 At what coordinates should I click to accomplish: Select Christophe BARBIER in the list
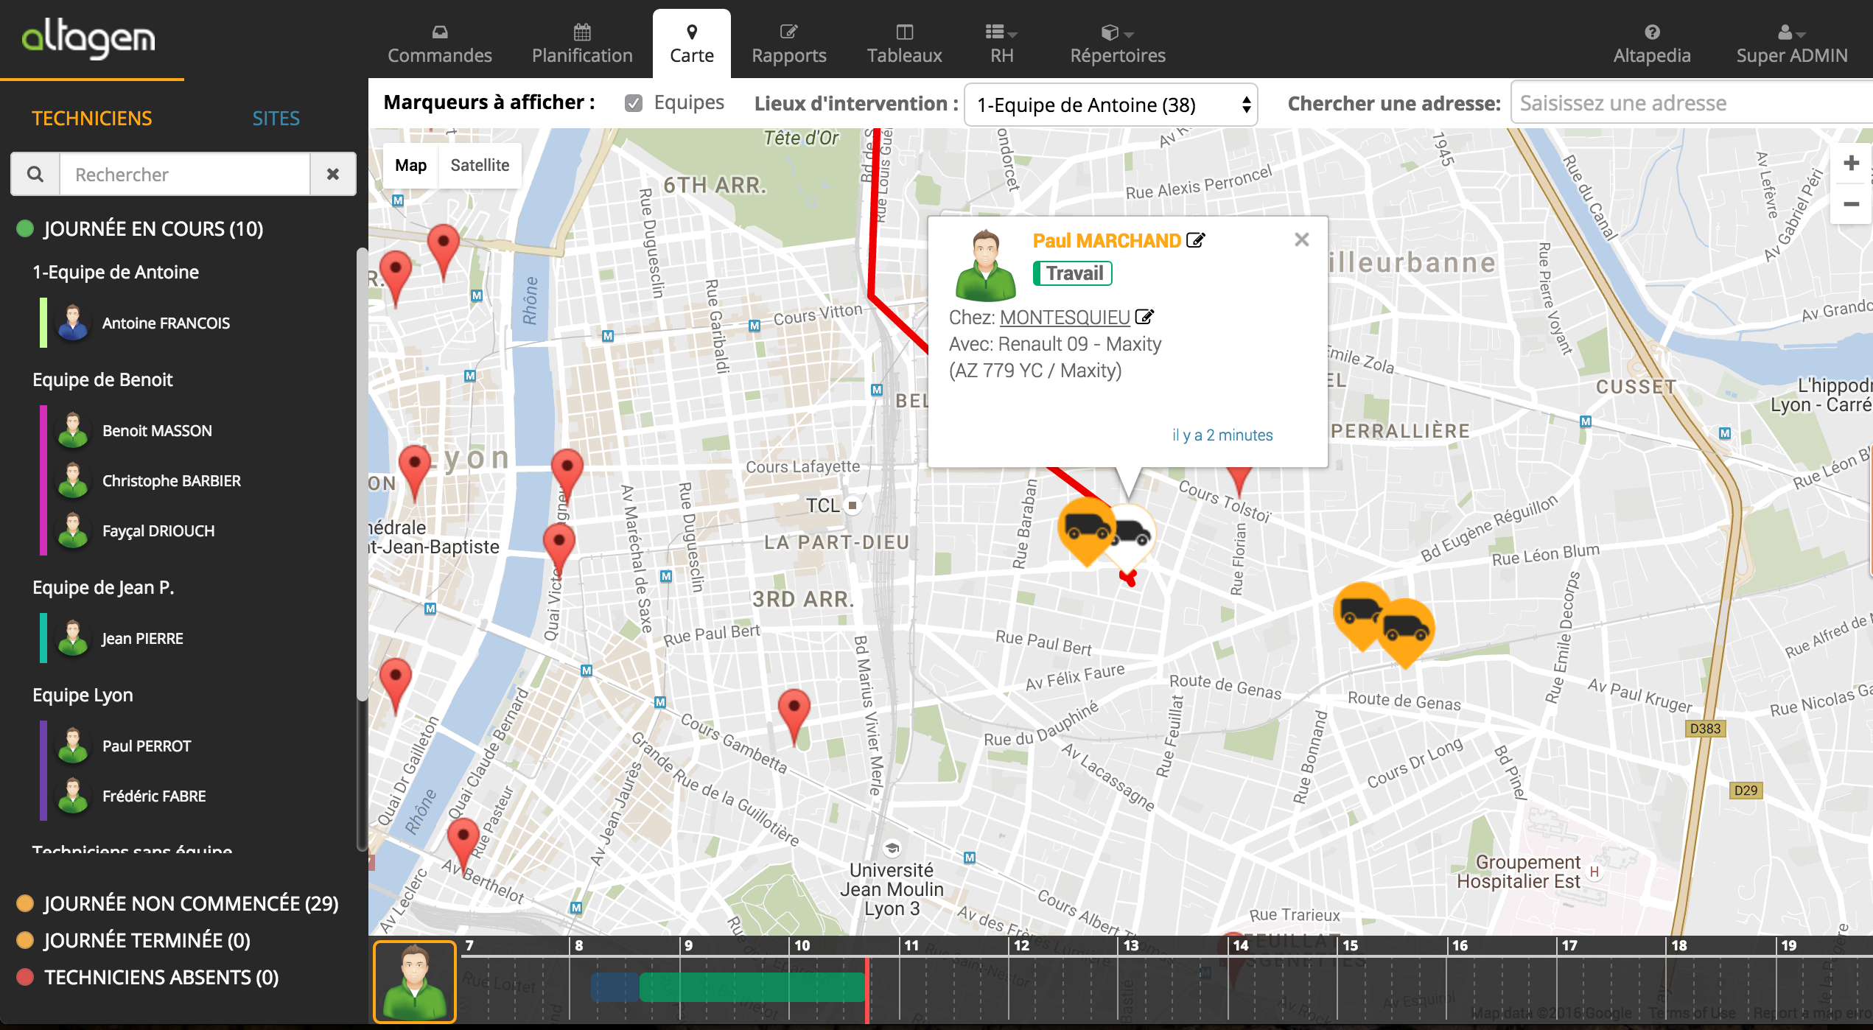click(171, 480)
